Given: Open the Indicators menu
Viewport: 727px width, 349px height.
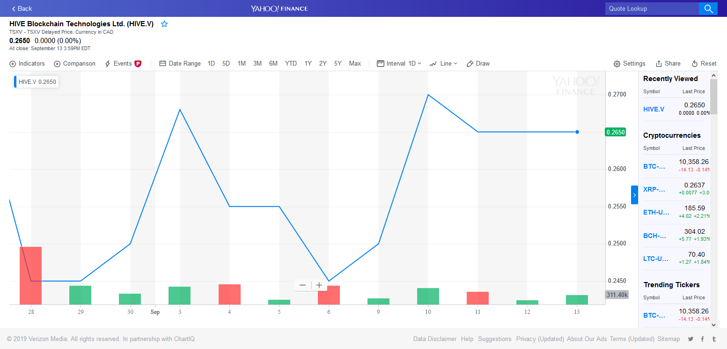Looking at the screenshot, I should pos(27,64).
